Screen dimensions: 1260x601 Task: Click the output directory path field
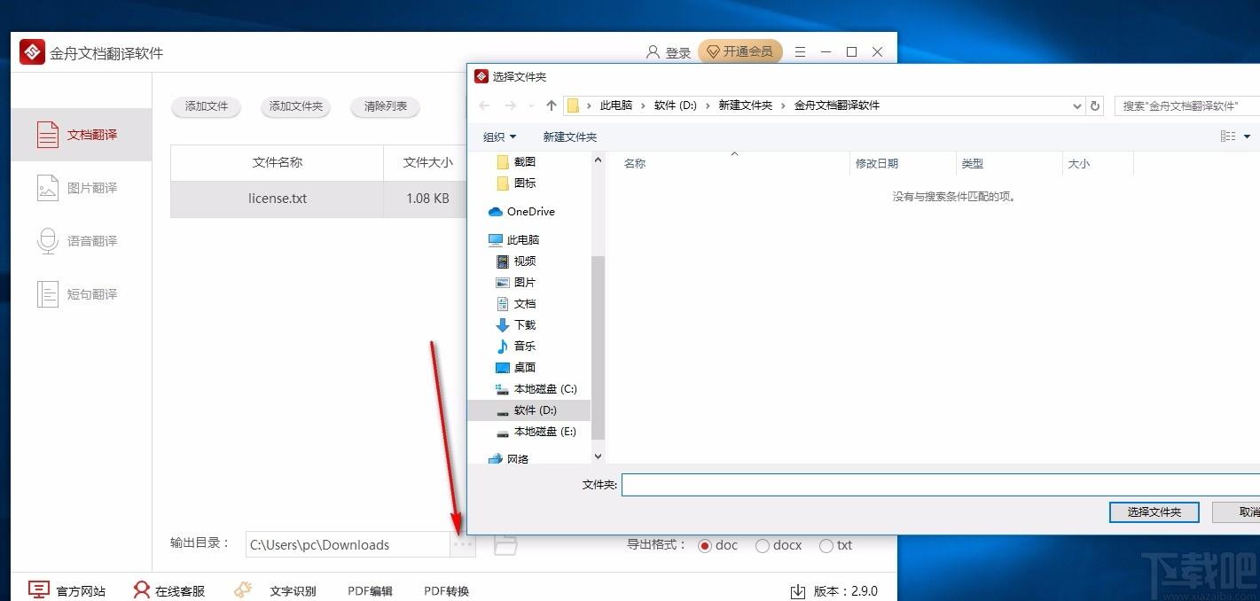[348, 544]
